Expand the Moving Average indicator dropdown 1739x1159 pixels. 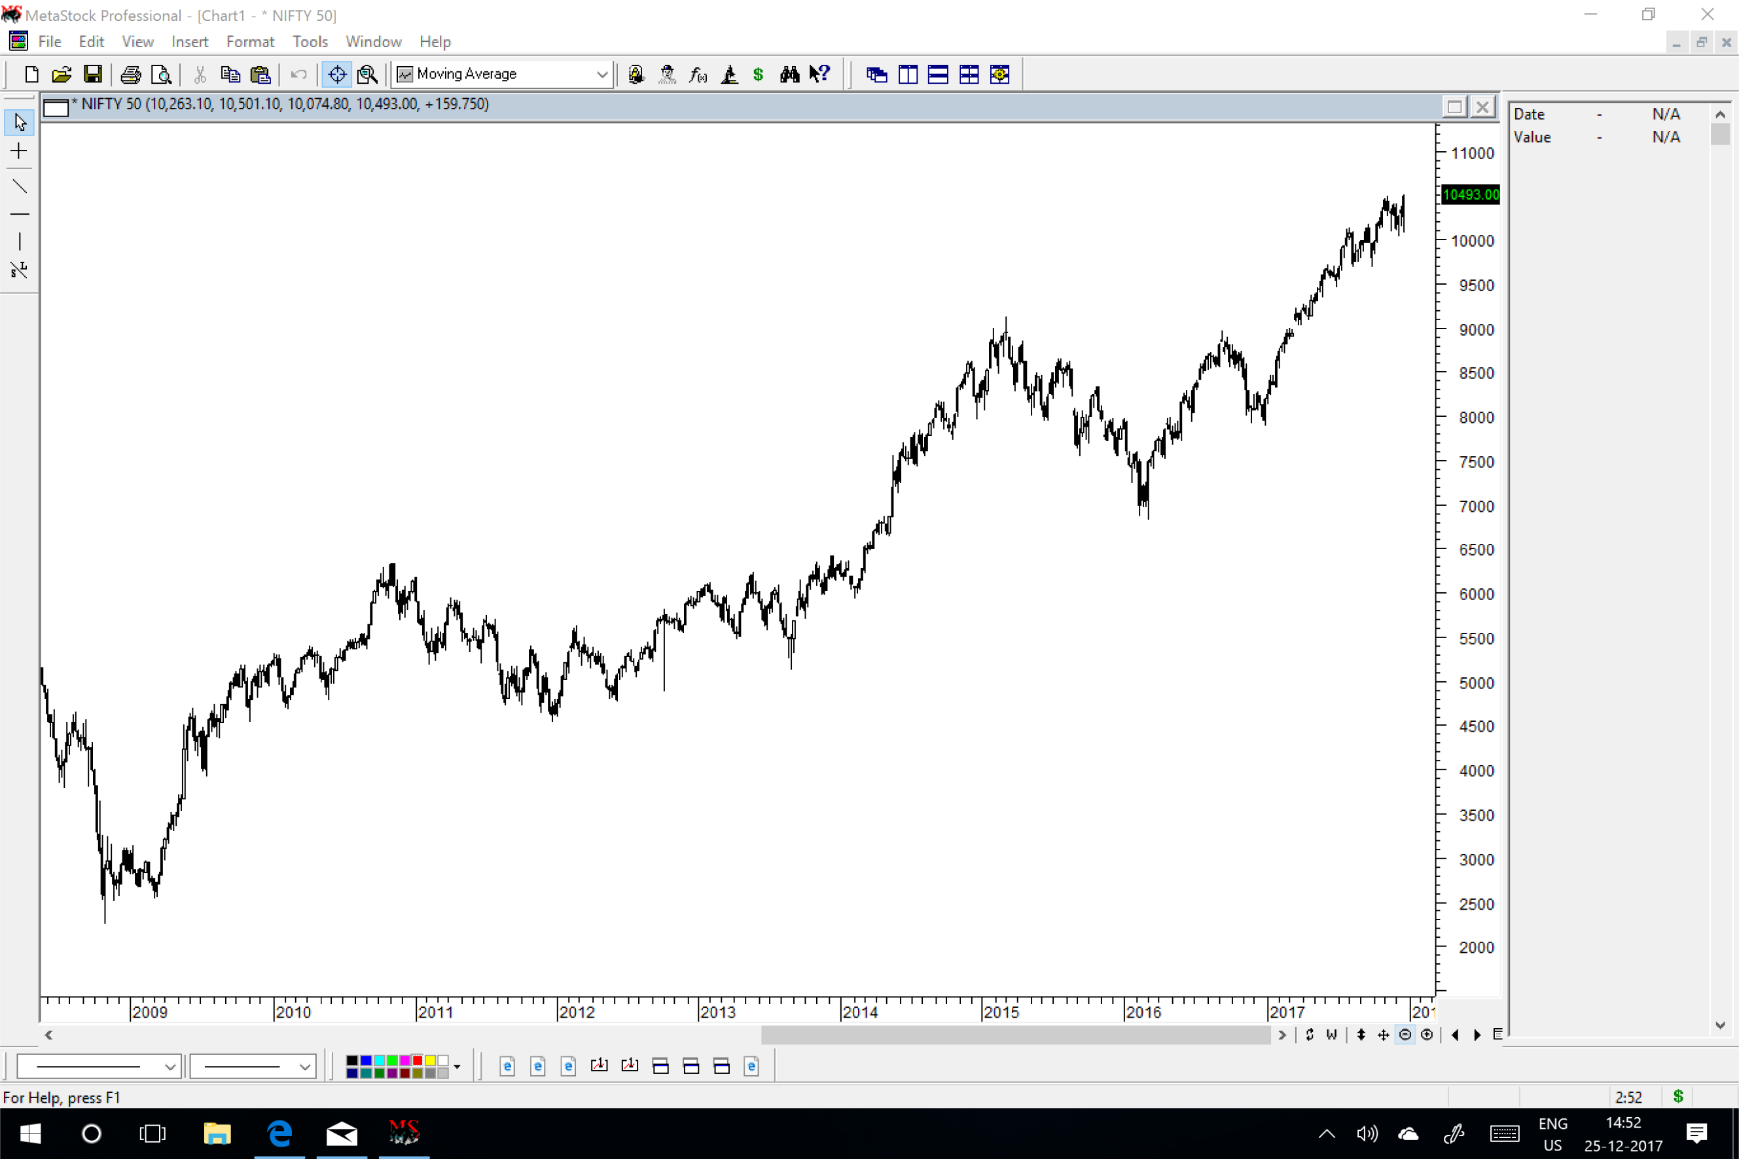pos(601,74)
